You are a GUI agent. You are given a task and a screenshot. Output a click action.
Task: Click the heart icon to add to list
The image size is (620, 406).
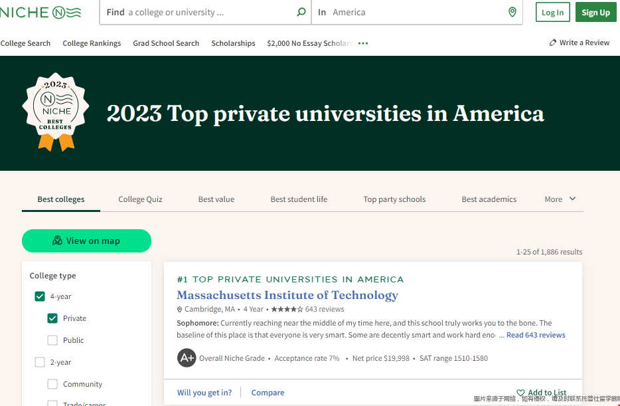point(520,393)
